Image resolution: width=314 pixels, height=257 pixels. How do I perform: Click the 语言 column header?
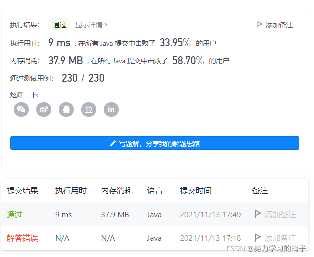tap(155, 190)
